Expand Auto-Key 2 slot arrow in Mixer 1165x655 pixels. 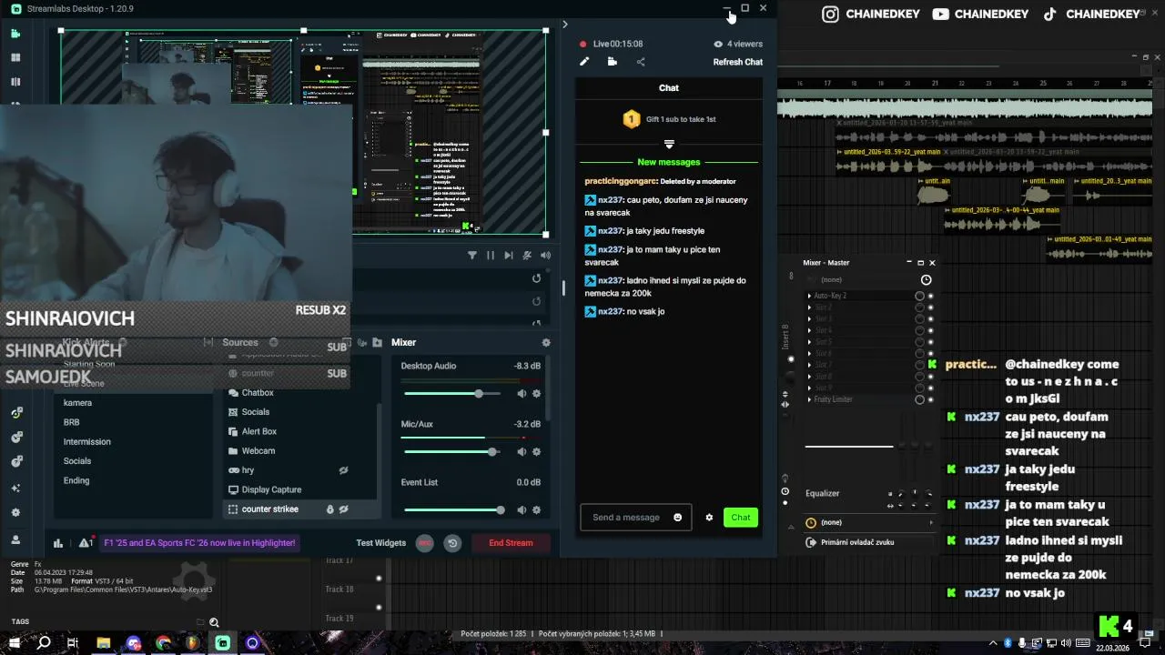pos(809,296)
